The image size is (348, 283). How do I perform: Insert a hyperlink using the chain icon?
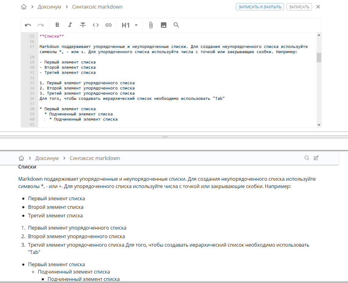pos(108,25)
